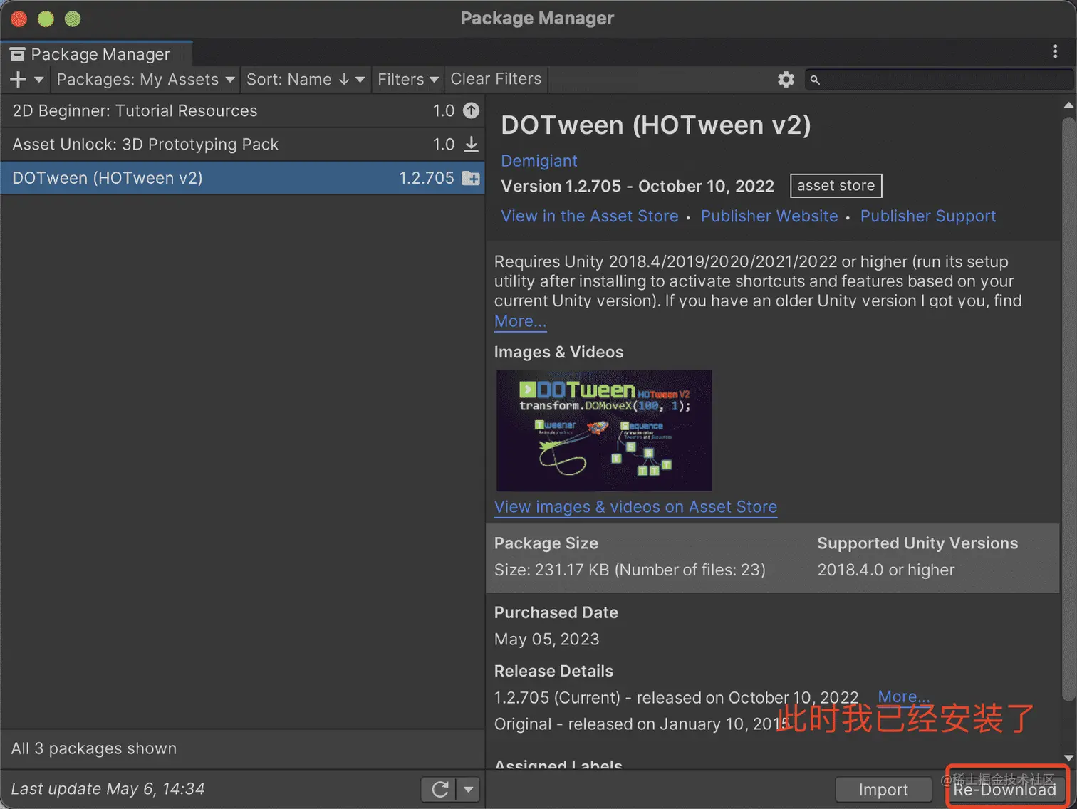Click the Clear Filters button

495,79
